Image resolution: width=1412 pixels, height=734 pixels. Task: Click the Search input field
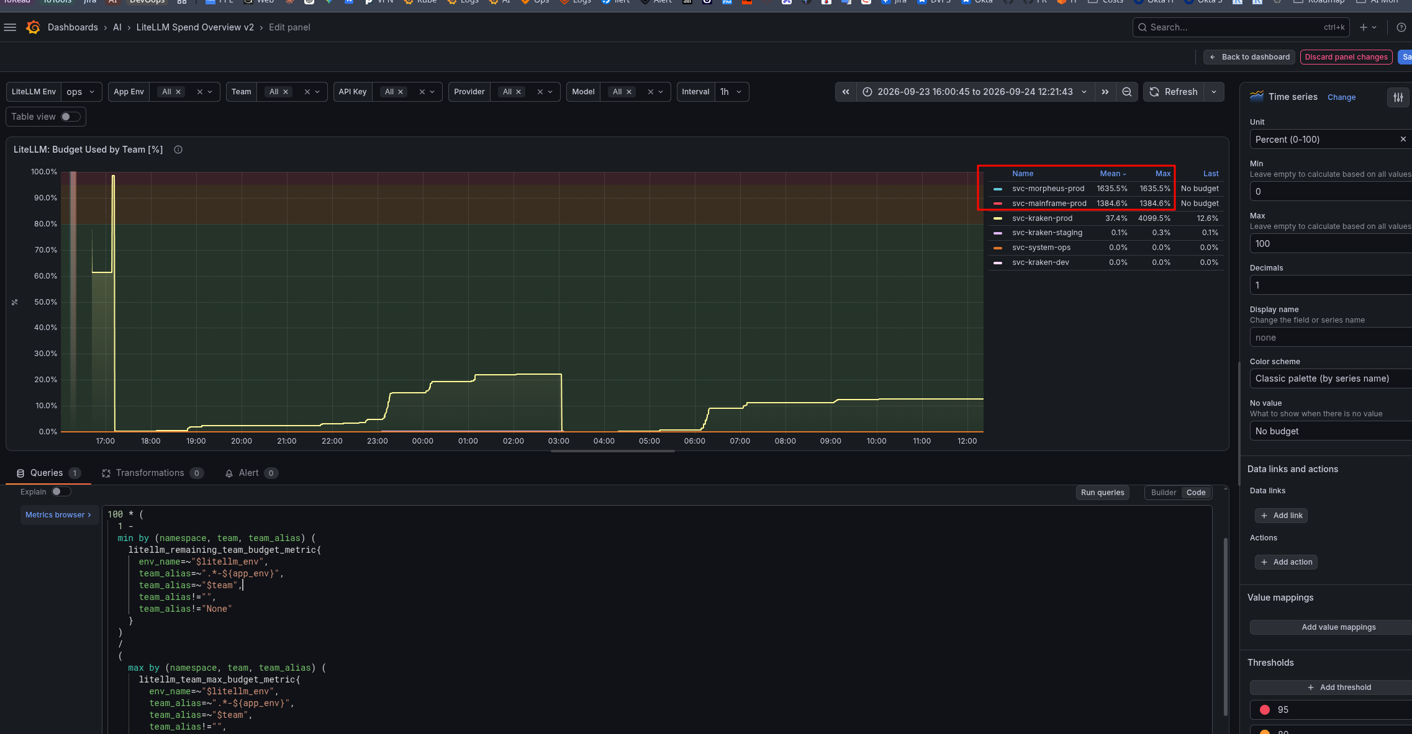point(1241,27)
